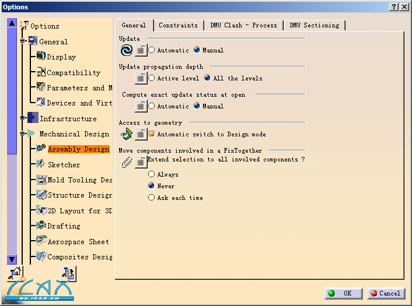Click the General category icon in tree
The width and height of the screenshot is (412, 306).
point(33,41)
